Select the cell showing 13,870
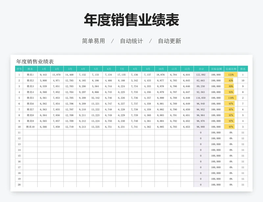The width and height of the screenshot is (263, 202). [x=56, y=75]
